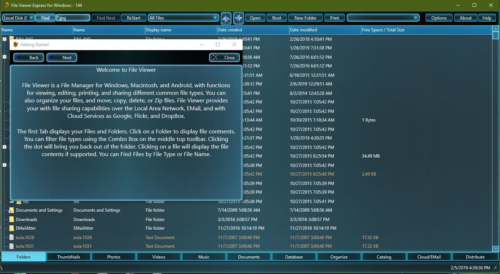500x274 pixels.
Task: Click the Find button
Action: pos(45,18)
